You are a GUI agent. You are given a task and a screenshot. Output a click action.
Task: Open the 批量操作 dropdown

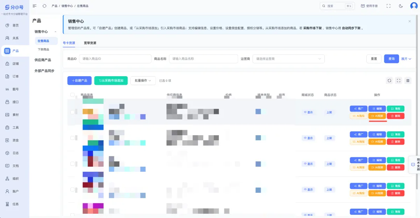143,80
